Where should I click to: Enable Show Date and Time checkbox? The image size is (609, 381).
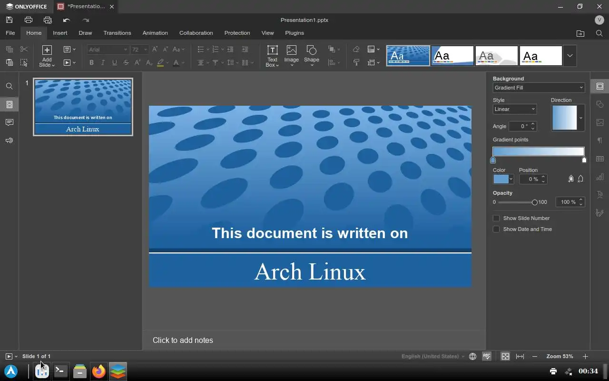(x=496, y=229)
